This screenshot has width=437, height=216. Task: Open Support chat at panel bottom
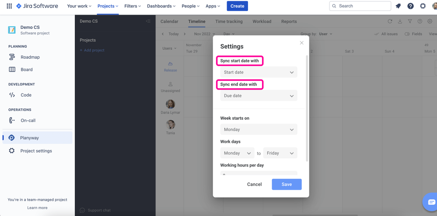pyautogui.click(x=95, y=210)
